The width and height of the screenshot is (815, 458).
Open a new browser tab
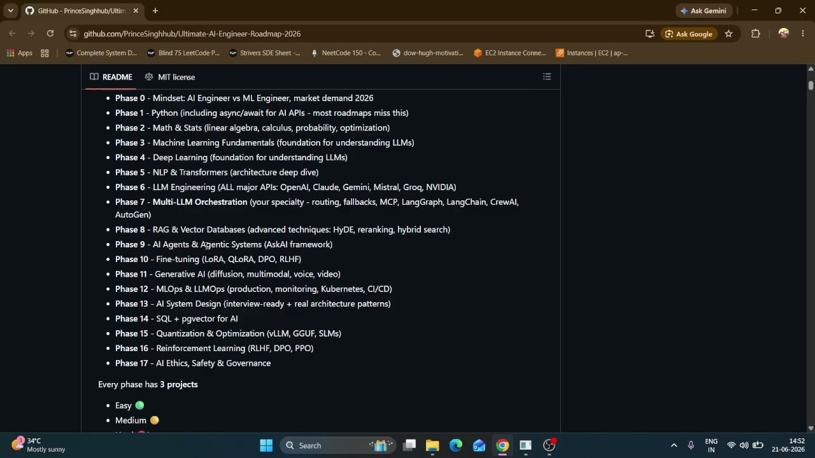[155, 11]
